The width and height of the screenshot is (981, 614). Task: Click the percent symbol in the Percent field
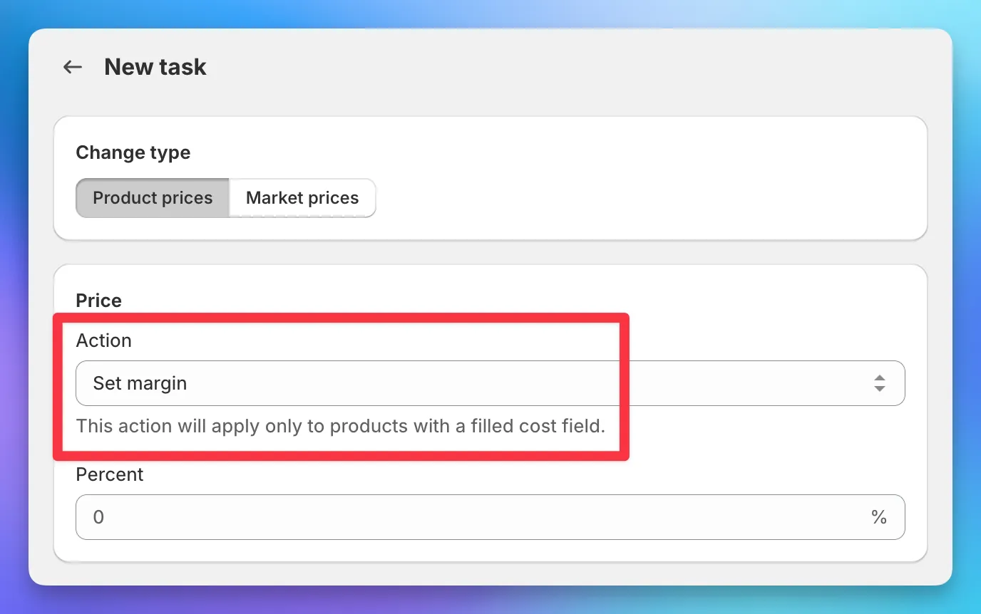[879, 517]
